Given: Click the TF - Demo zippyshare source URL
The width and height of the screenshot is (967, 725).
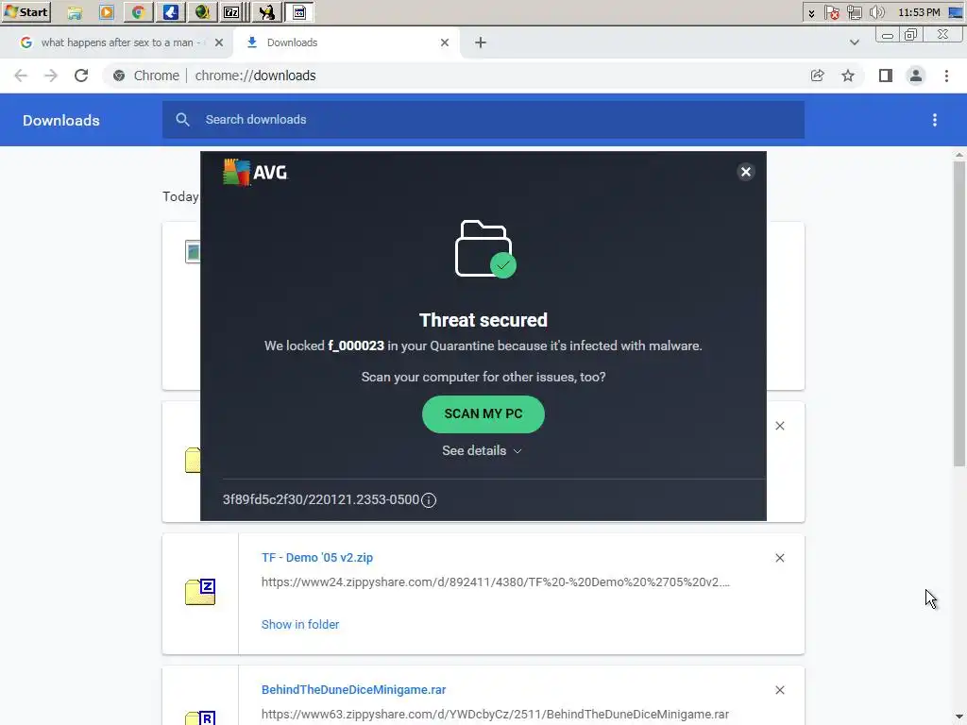Looking at the screenshot, I should pyautogui.click(x=495, y=582).
